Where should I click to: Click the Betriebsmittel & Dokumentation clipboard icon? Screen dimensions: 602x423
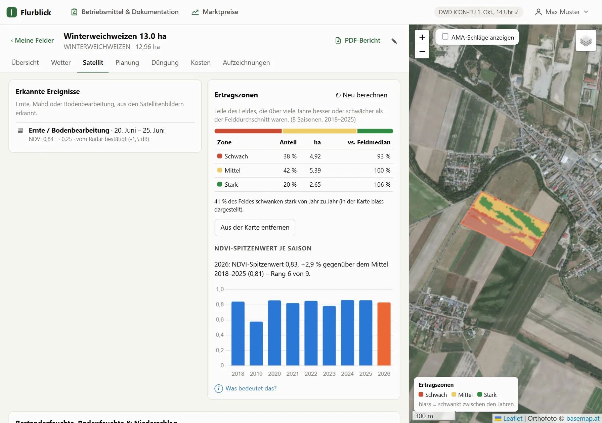[74, 12]
